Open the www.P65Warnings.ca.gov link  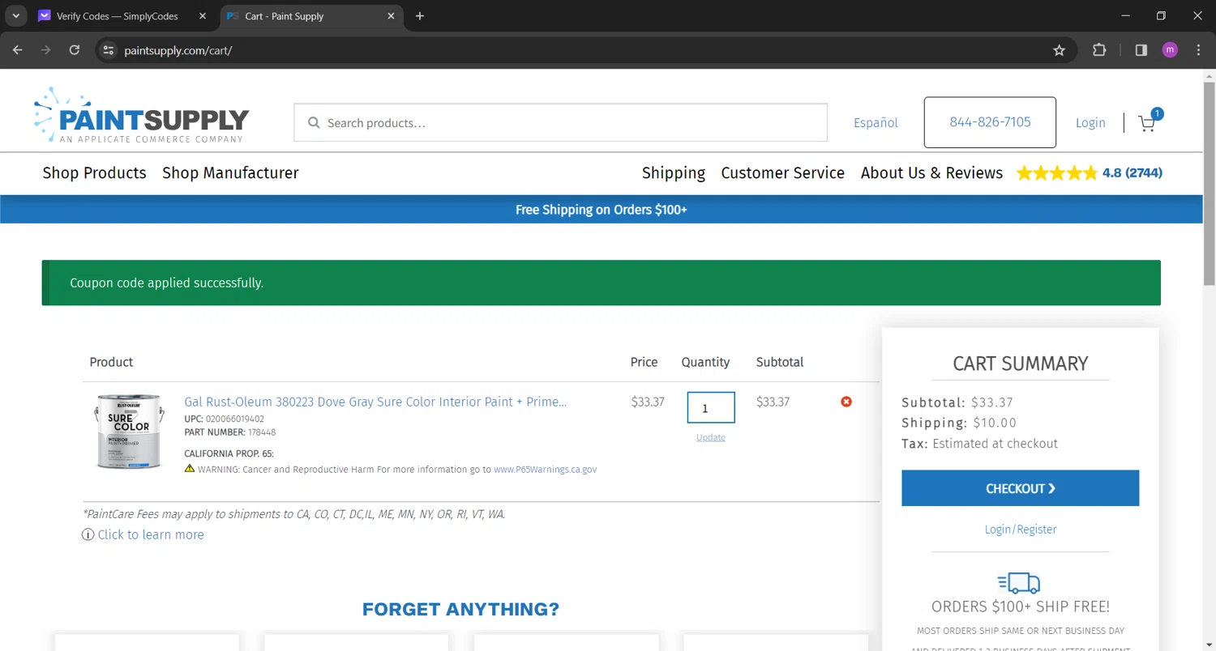[545, 470]
